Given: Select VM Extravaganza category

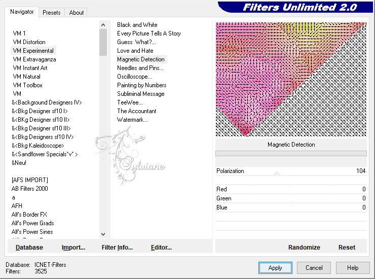Looking at the screenshot, I should [34, 59].
